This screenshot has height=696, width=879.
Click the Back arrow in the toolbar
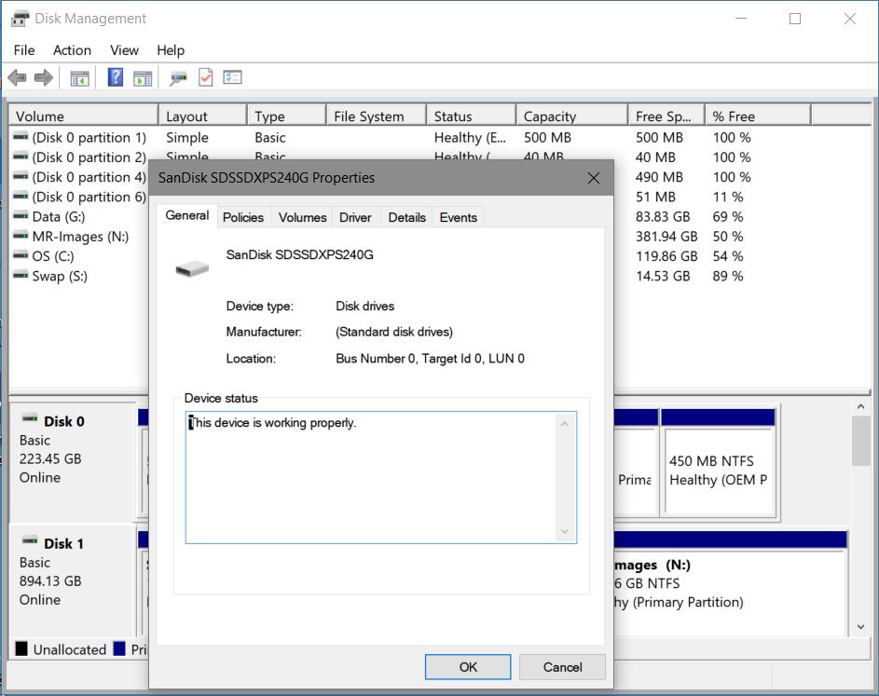18,77
